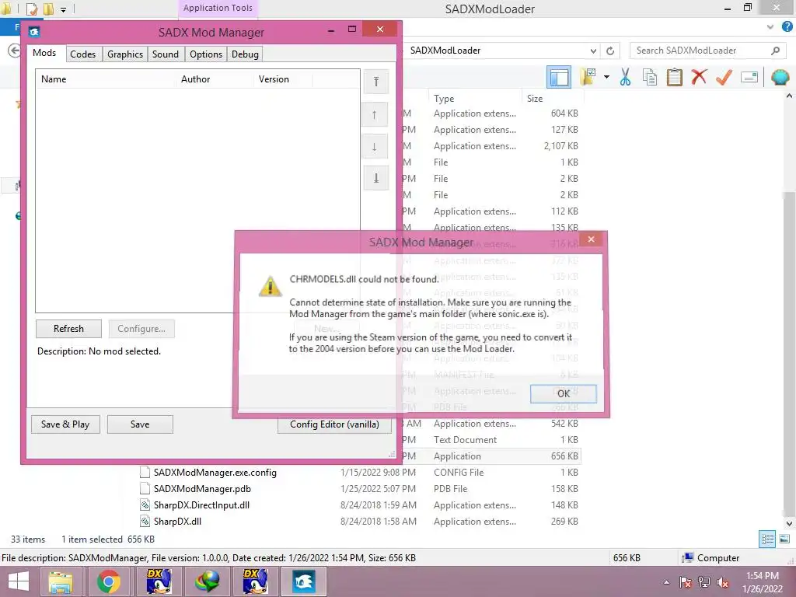Click the Copy toolbar icon
This screenshot has width=796, height=597.
(x=650, y=77)
